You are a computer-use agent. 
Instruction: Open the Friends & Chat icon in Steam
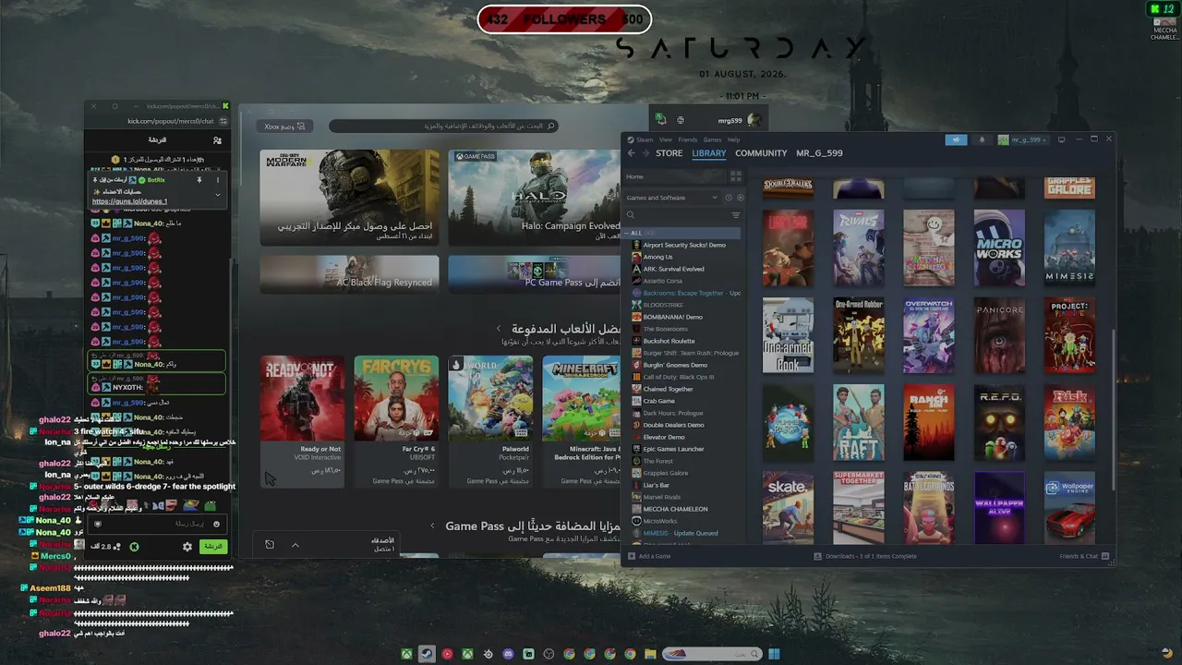point(1105,556)
